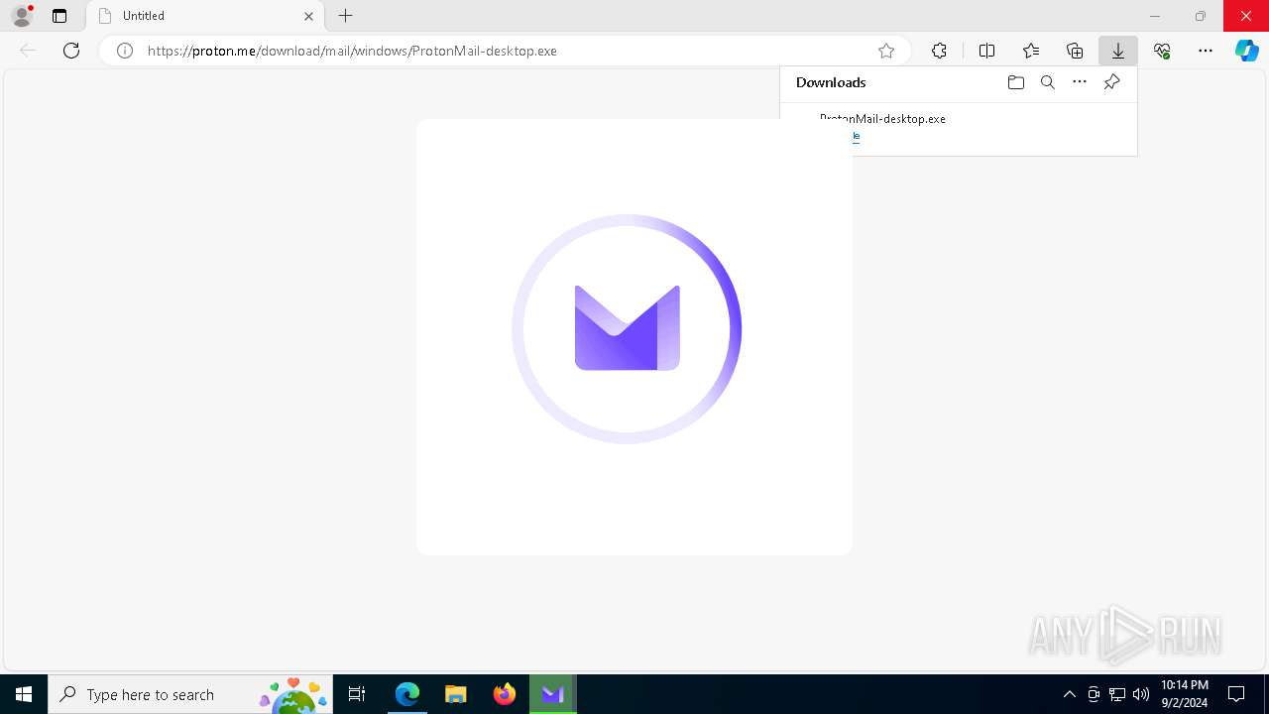Image resolution: width=1269 pixels, height=714 pixels.
Task: Open File Explorer from taskbar
Action: pos(456,694)
